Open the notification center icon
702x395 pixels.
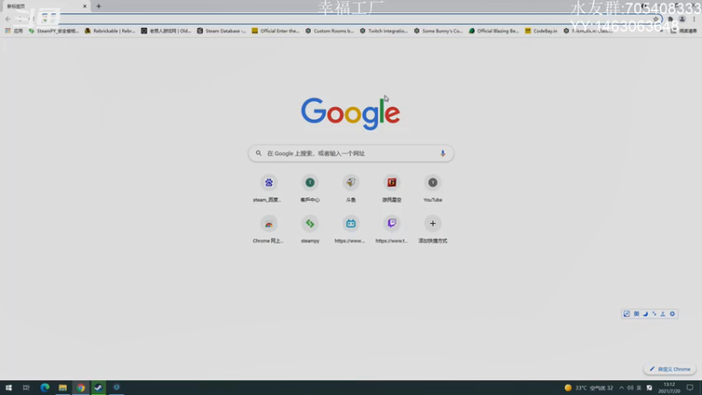(690, 388)
